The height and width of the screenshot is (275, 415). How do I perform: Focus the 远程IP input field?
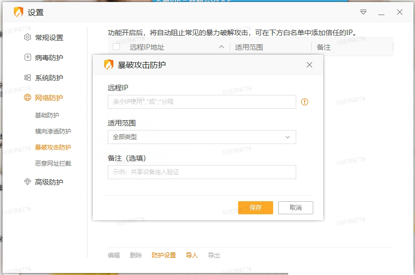[201, 102]
